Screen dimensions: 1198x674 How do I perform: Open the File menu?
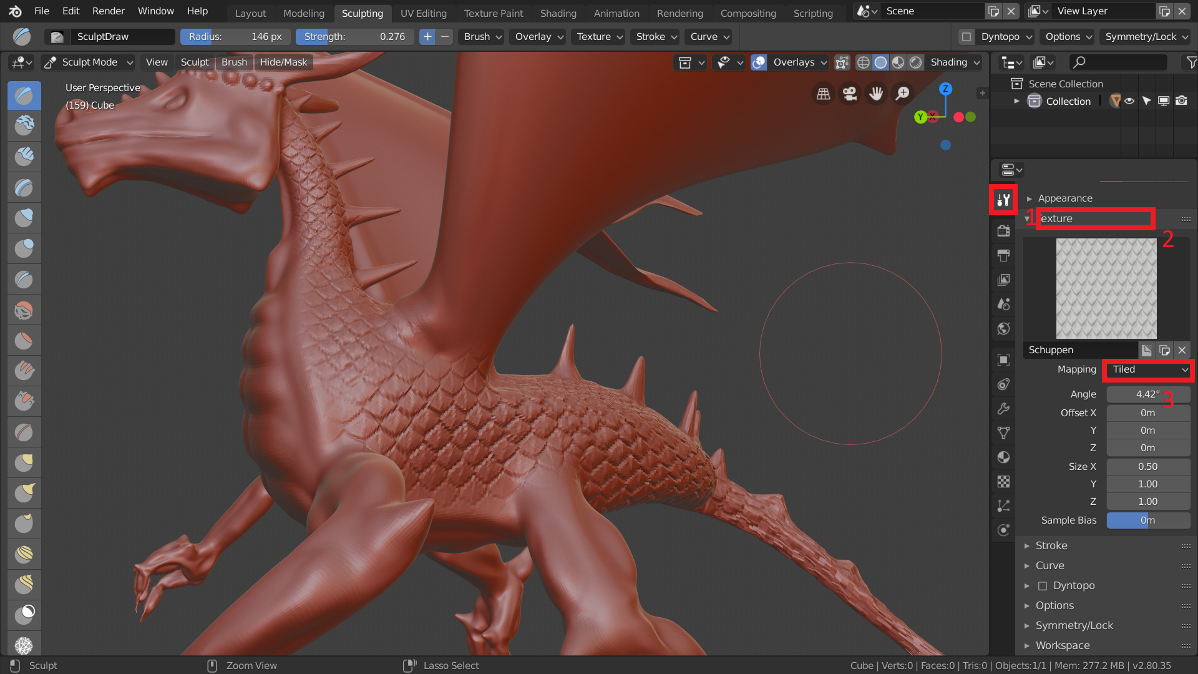pyautogui.click(x=42, y=11)
